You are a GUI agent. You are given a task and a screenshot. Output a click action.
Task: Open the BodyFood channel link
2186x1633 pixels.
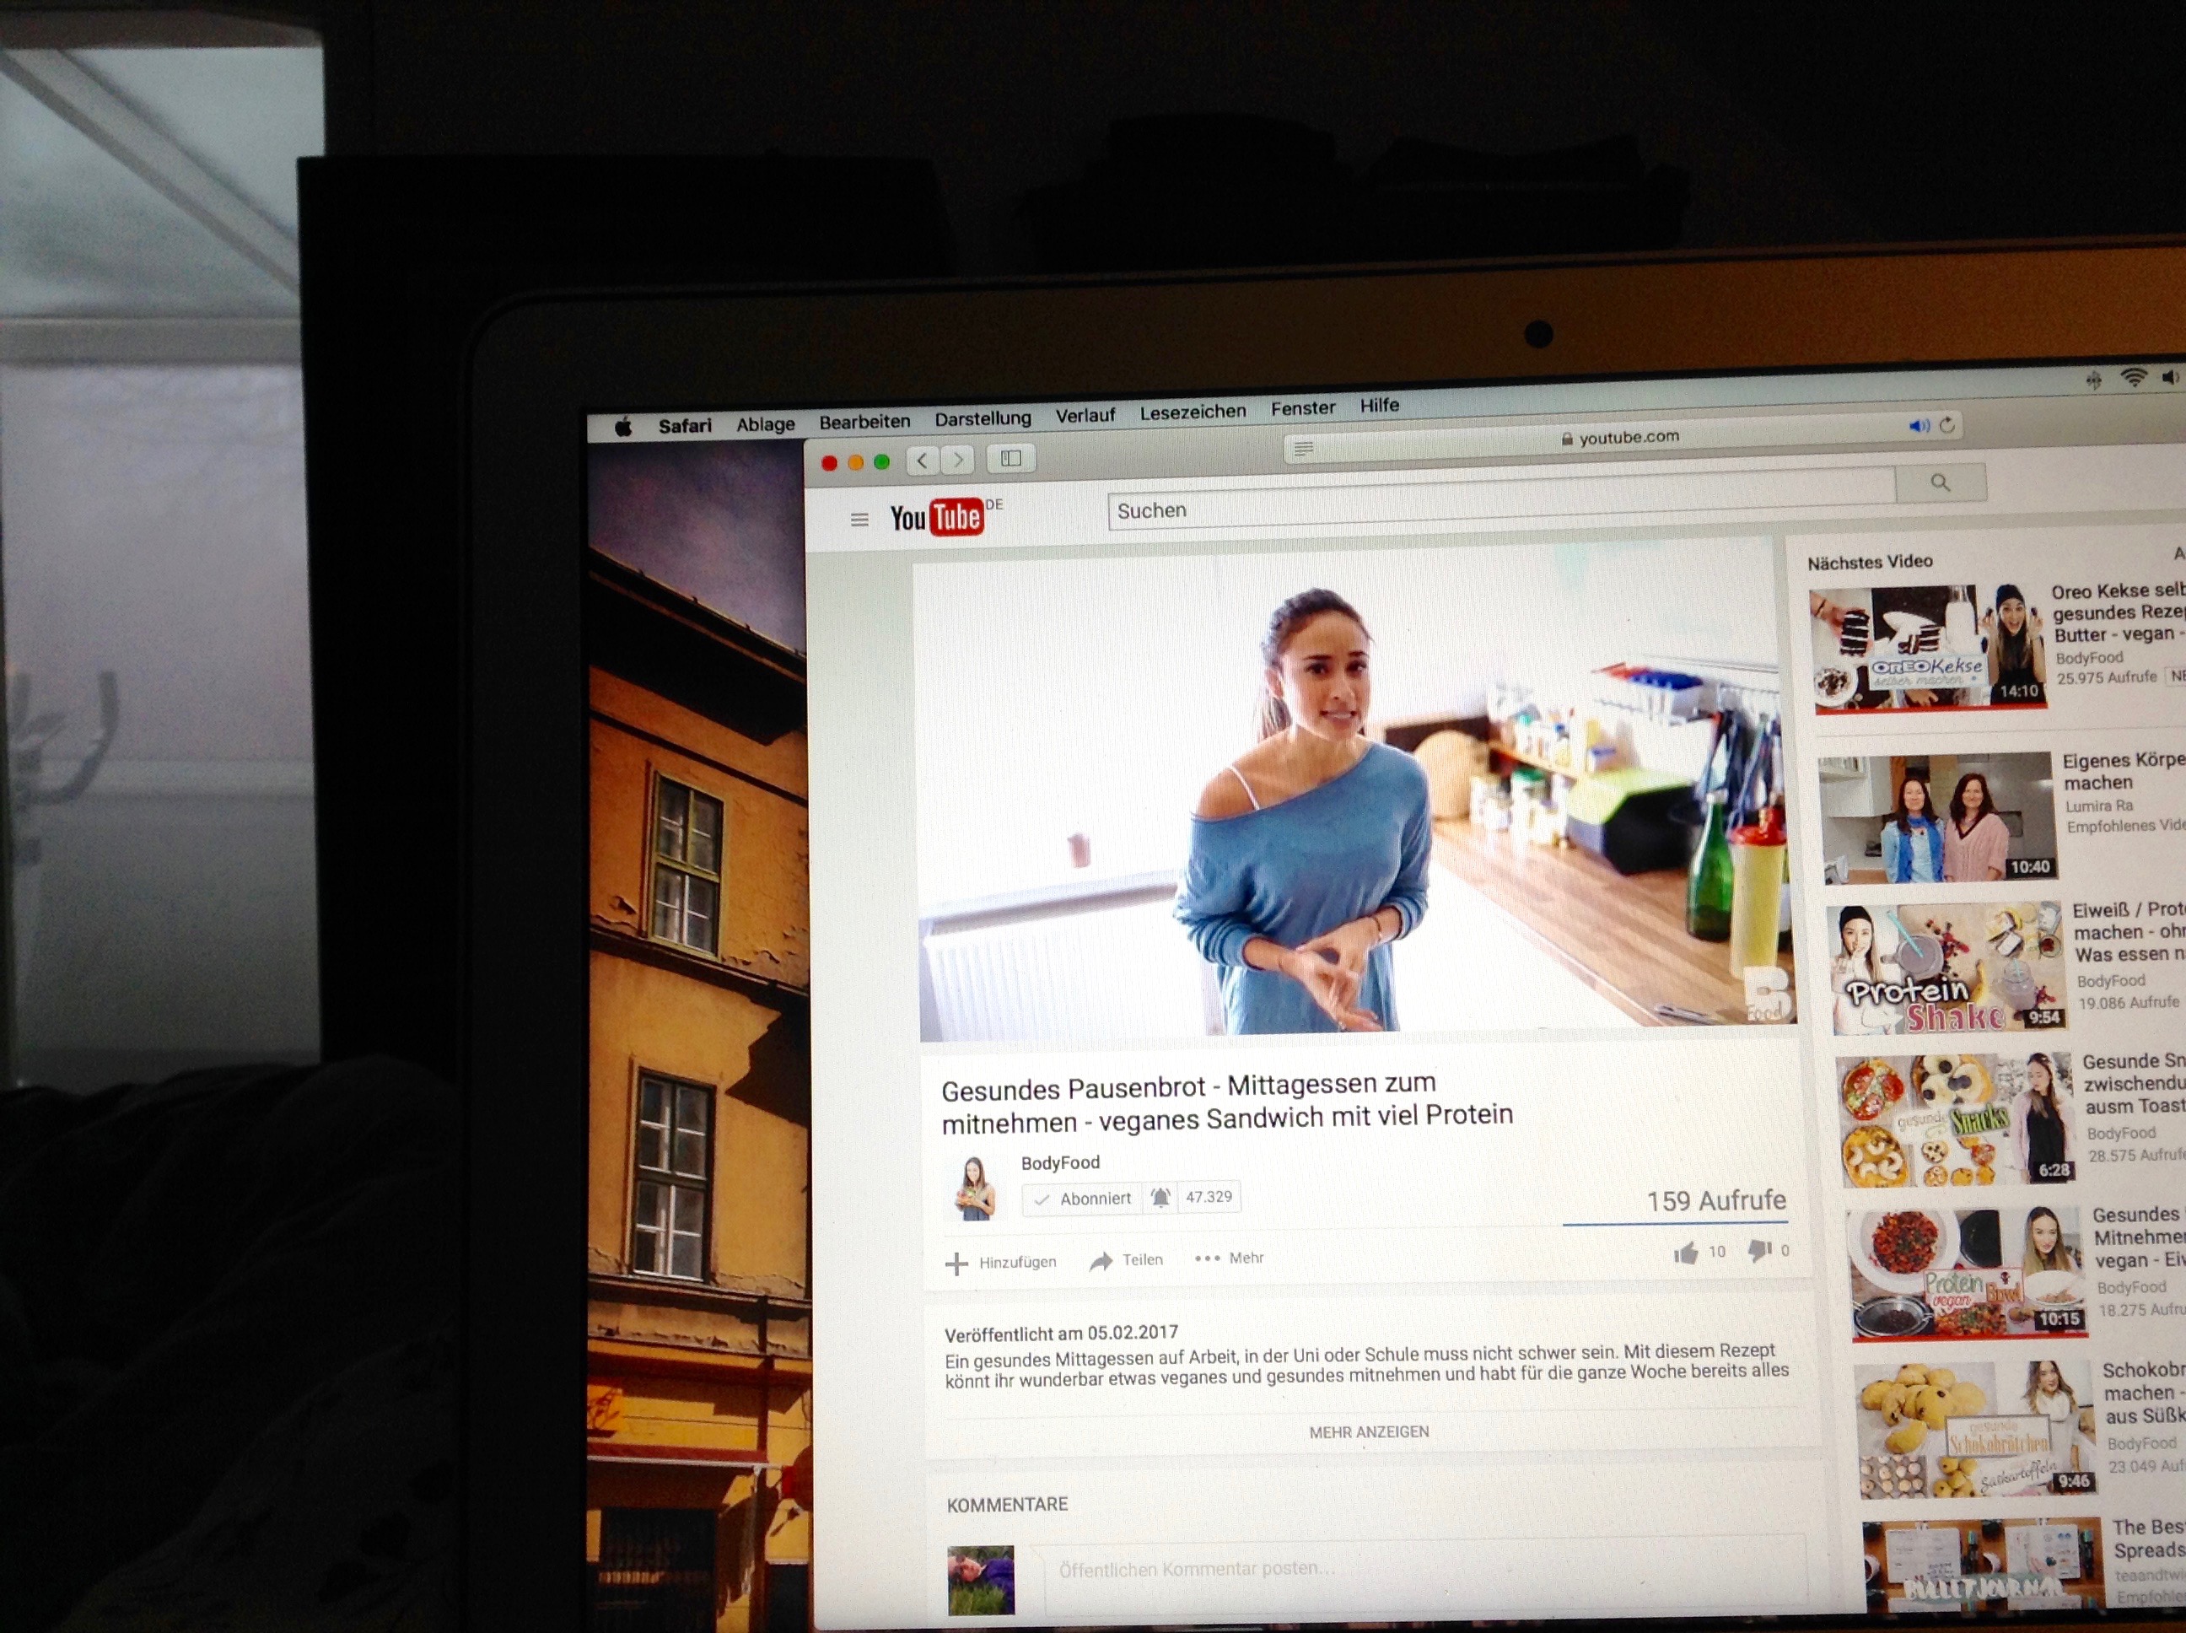point(1059,1162)
